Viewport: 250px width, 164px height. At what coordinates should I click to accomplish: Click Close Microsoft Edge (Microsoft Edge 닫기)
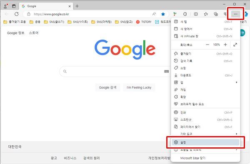205,158
